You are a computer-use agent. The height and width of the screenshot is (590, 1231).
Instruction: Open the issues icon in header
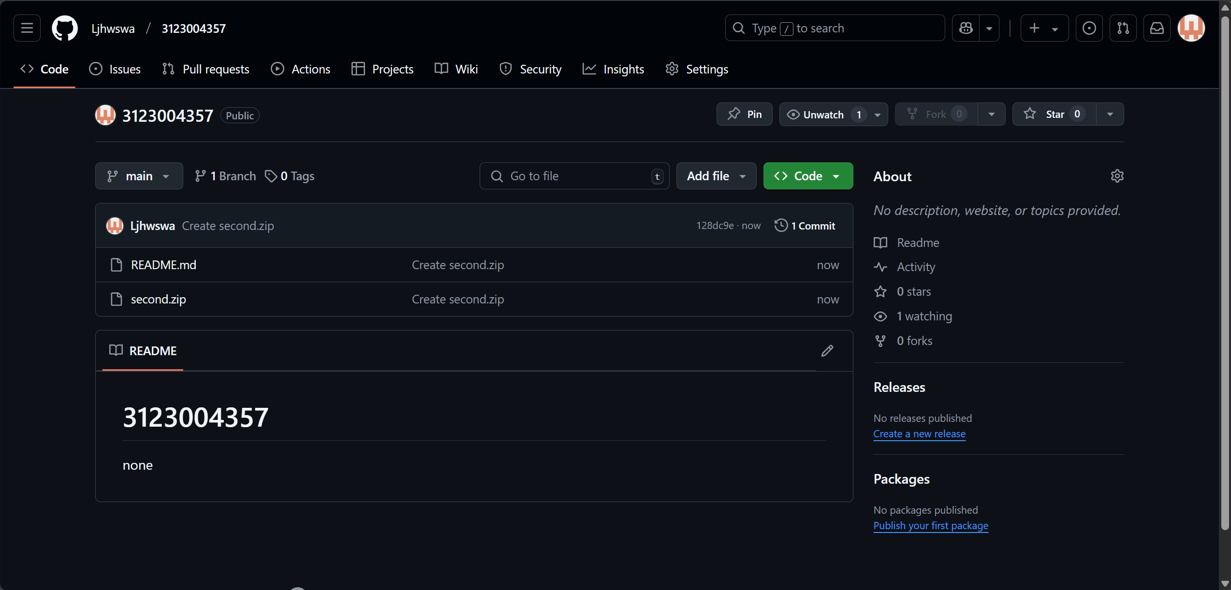click(x=1089, y=28)
